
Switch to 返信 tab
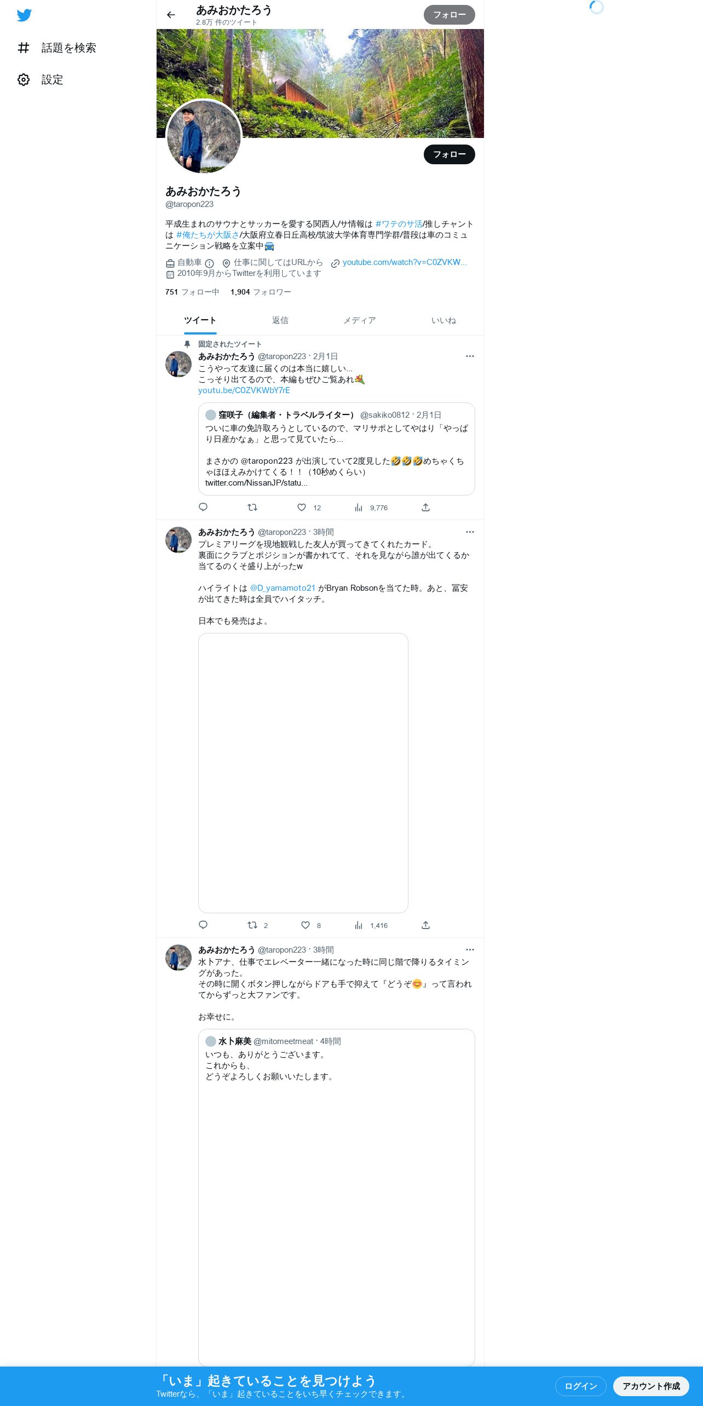(280, 321)
